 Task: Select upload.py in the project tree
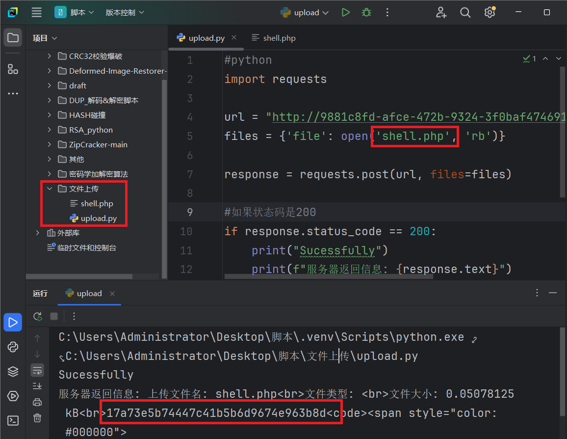99,218
